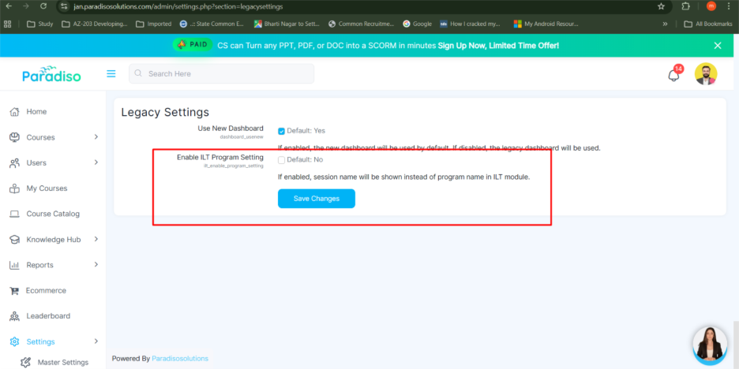Open the notifications bell icon
739x369 pixels.
tap(673, 75)
